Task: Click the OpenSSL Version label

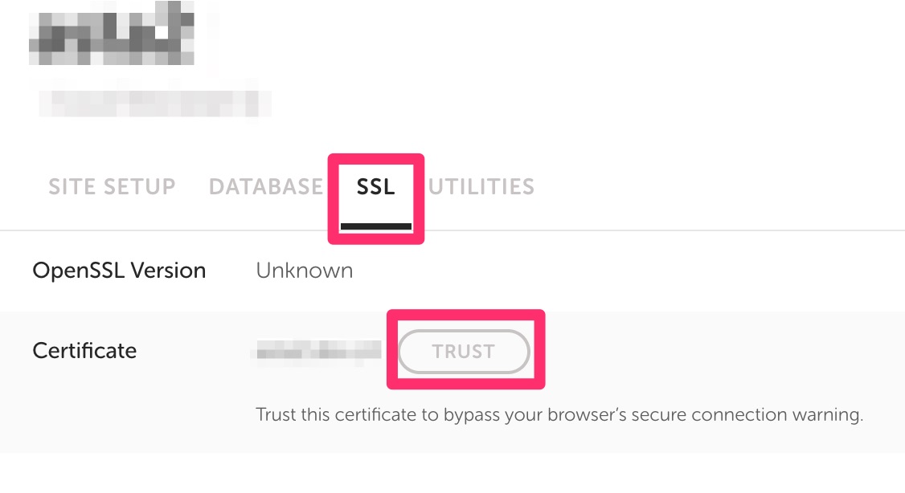Action: (x=119, y=271)
